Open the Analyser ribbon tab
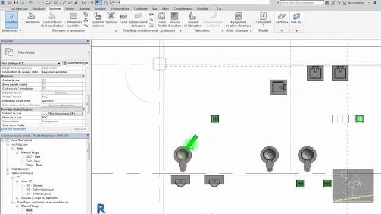The width and height of the screenshot is (381, 214). pos(100,8)
